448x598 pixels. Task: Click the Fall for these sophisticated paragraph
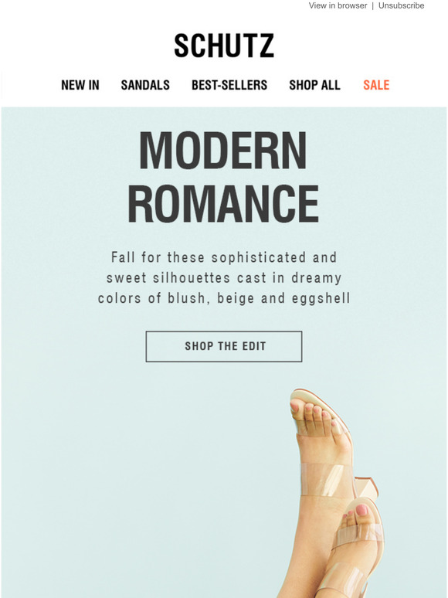click(224, 277)
